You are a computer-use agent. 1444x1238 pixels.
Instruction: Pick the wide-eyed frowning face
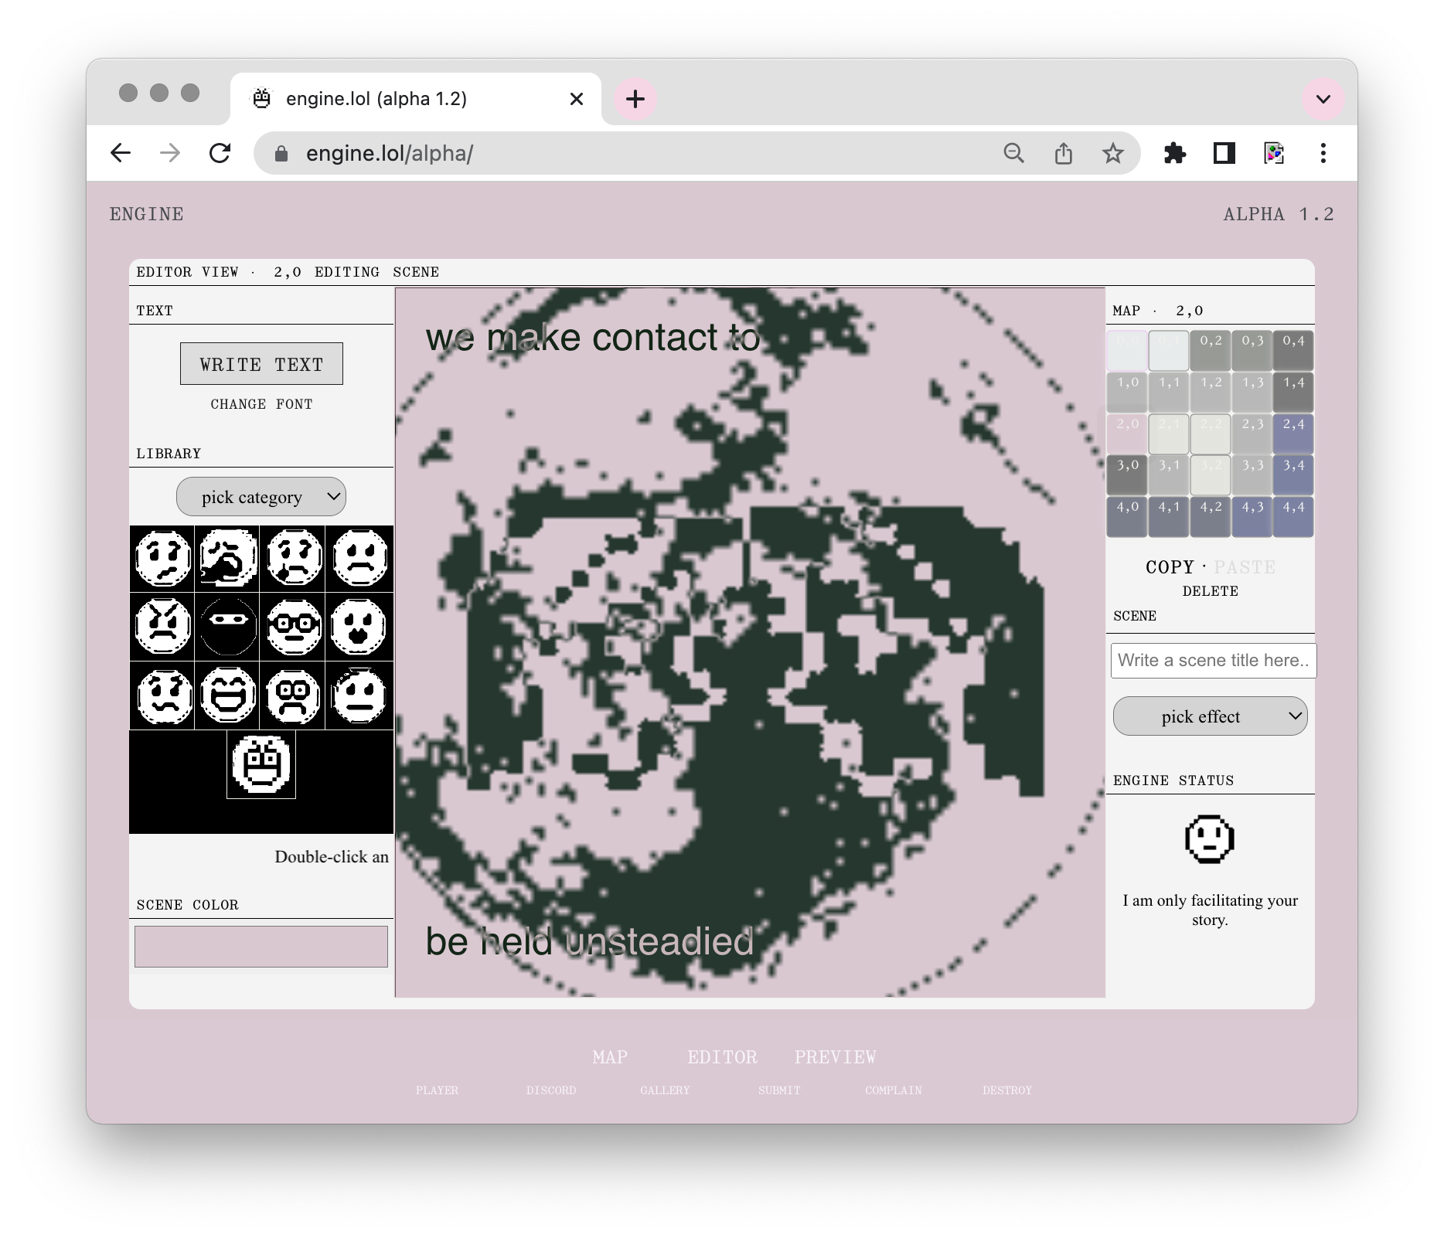tap(294, 696)
